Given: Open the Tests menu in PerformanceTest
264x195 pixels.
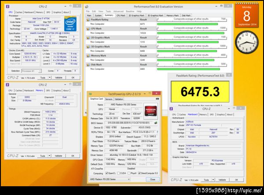Looking at the screenshot, I should 108,11.
